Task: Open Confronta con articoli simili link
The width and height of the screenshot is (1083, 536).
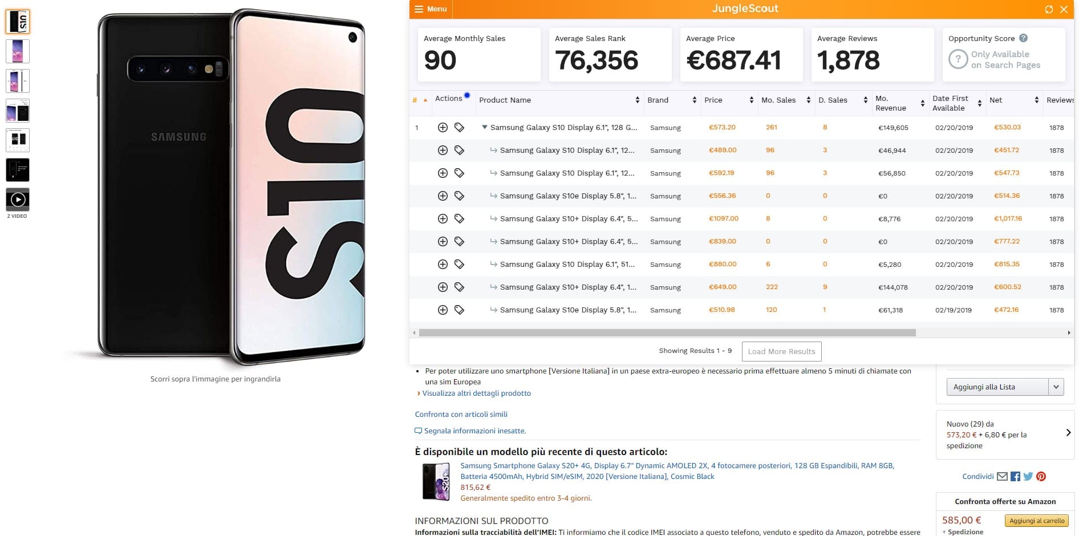Action: tap(461, 415)
